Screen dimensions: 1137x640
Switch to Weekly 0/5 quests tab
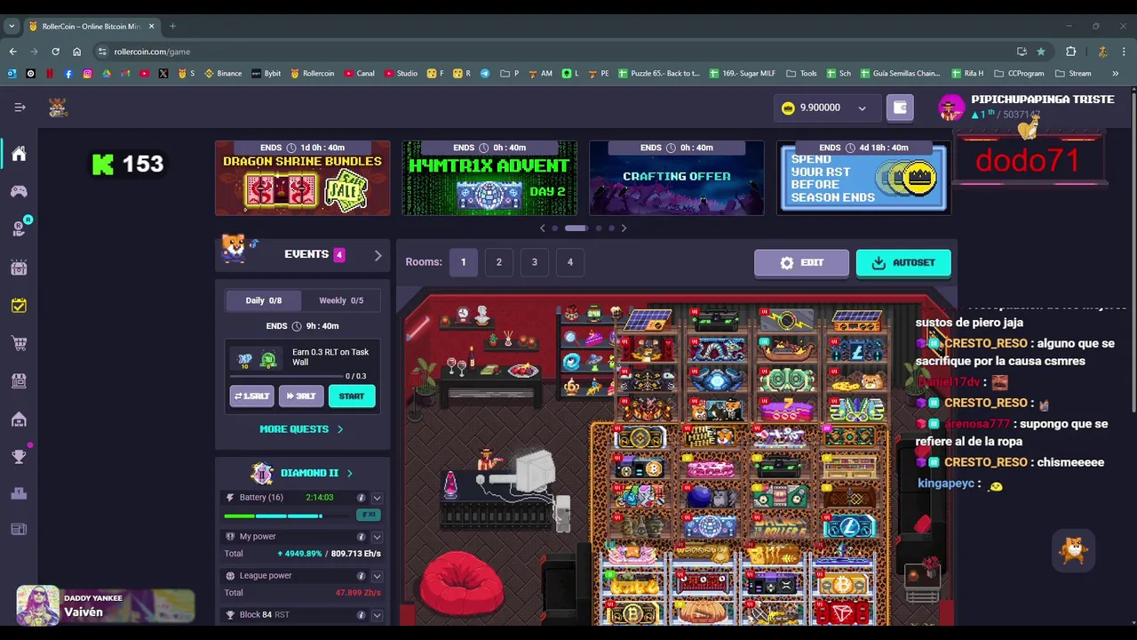[341, 300]
